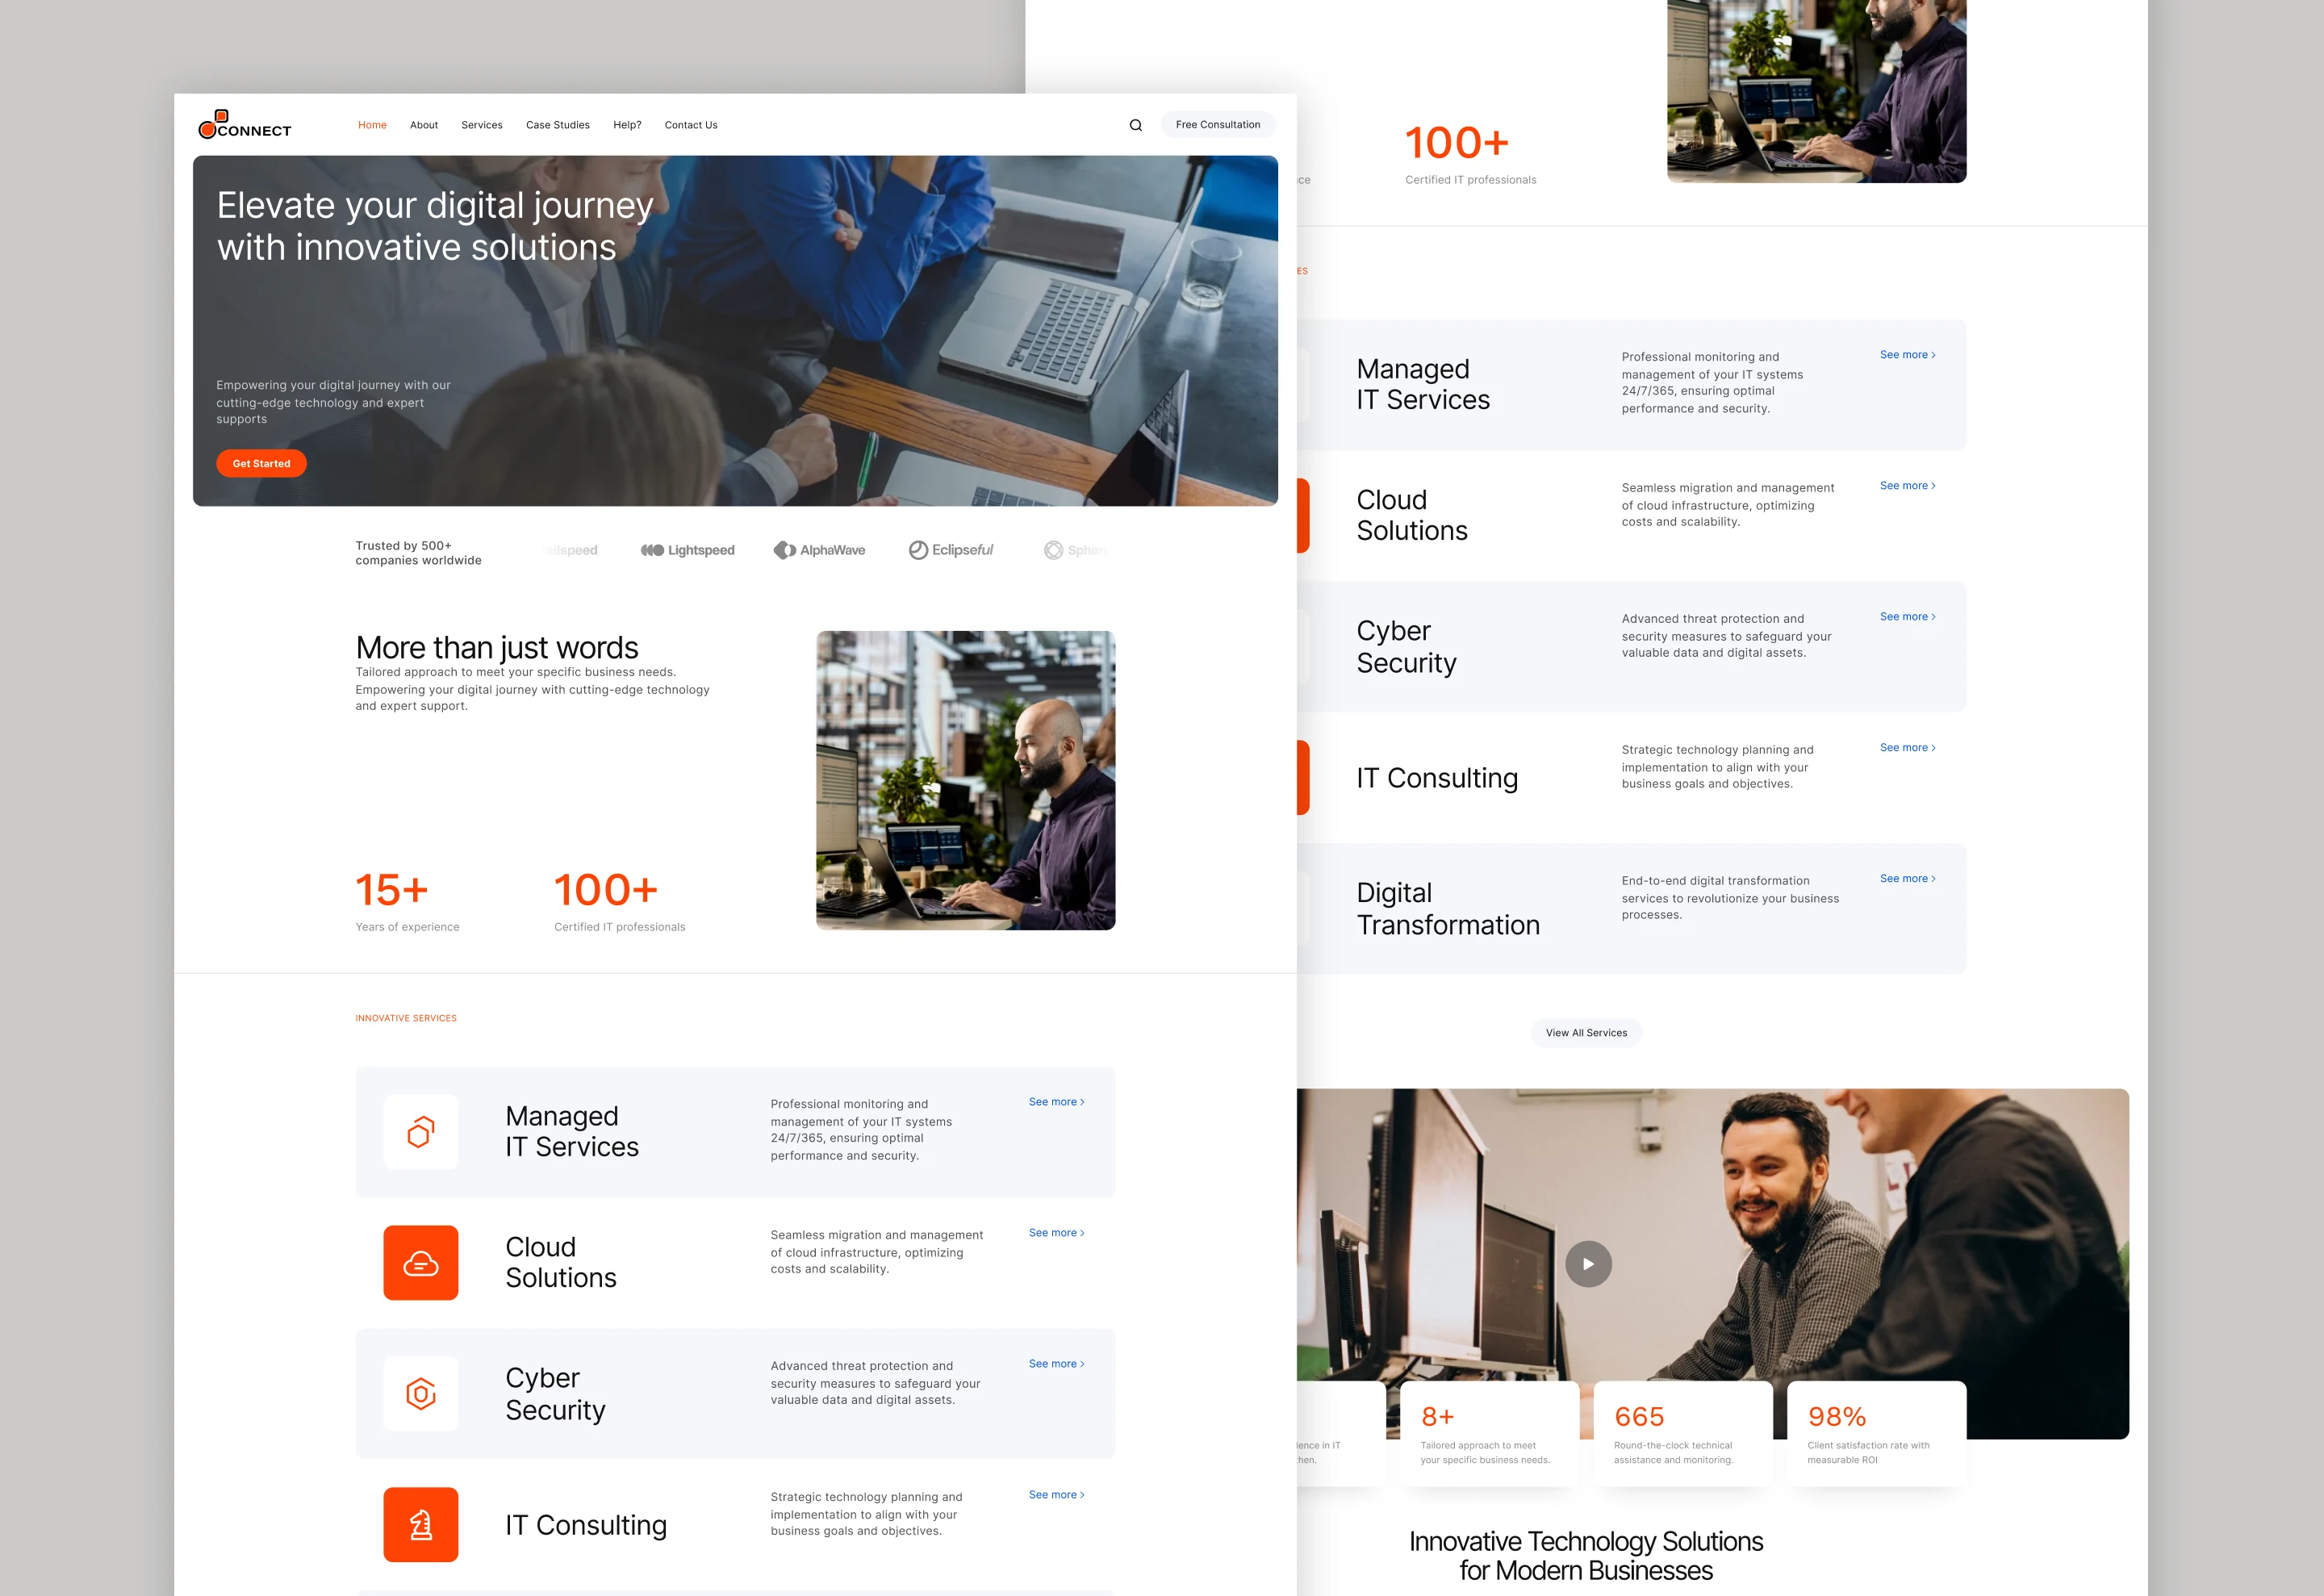The image size is (2324, 1596).
Task: Click the 'Digital Transformation' title on right page
Action: [1448, 909]
